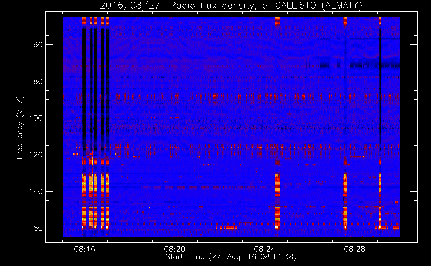Click the "140" frequency tick label
431x266 pixels.
coord(36,192)
